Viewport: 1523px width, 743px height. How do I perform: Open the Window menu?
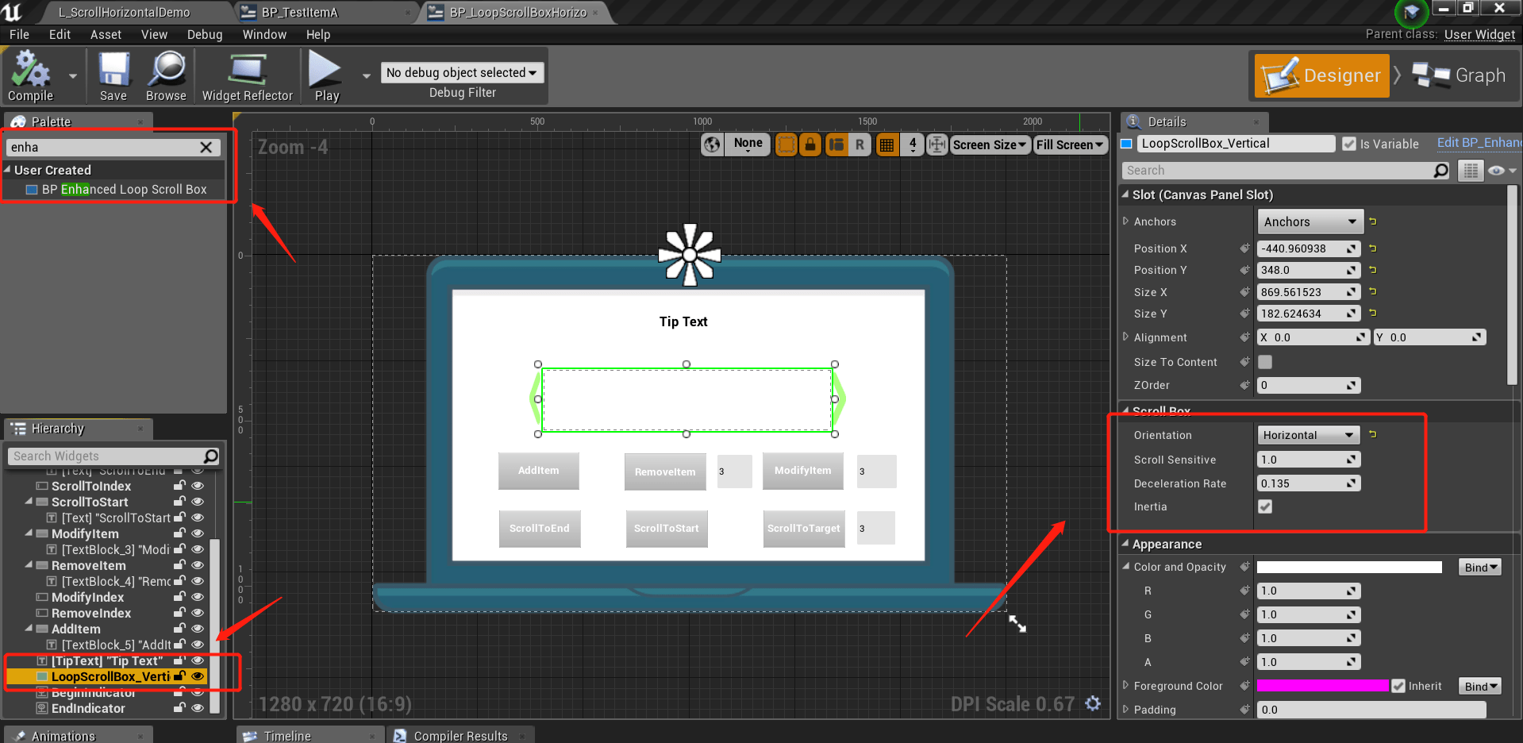tap(264, 34)
